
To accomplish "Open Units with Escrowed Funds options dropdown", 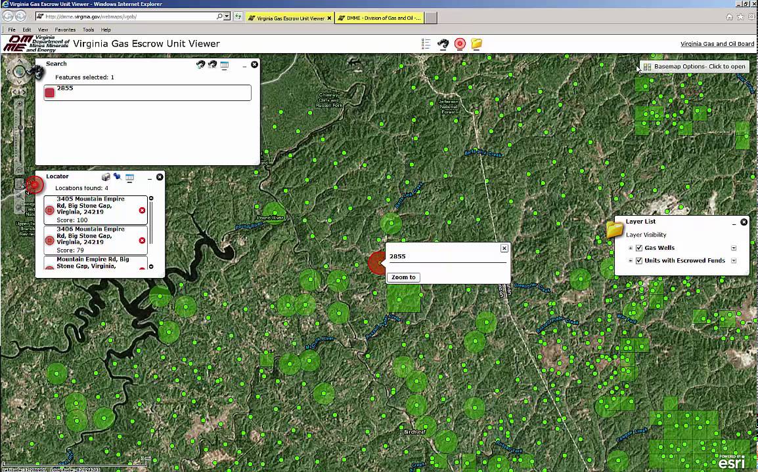I will coord(734,260).
